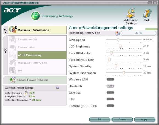This screenshot has height=125, width=159.
Task: Click the Create Power Scheme icon
Action: pos(13,80)
